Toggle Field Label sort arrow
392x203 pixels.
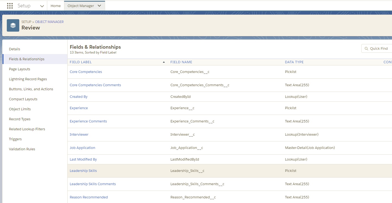[x=164, y=62]
